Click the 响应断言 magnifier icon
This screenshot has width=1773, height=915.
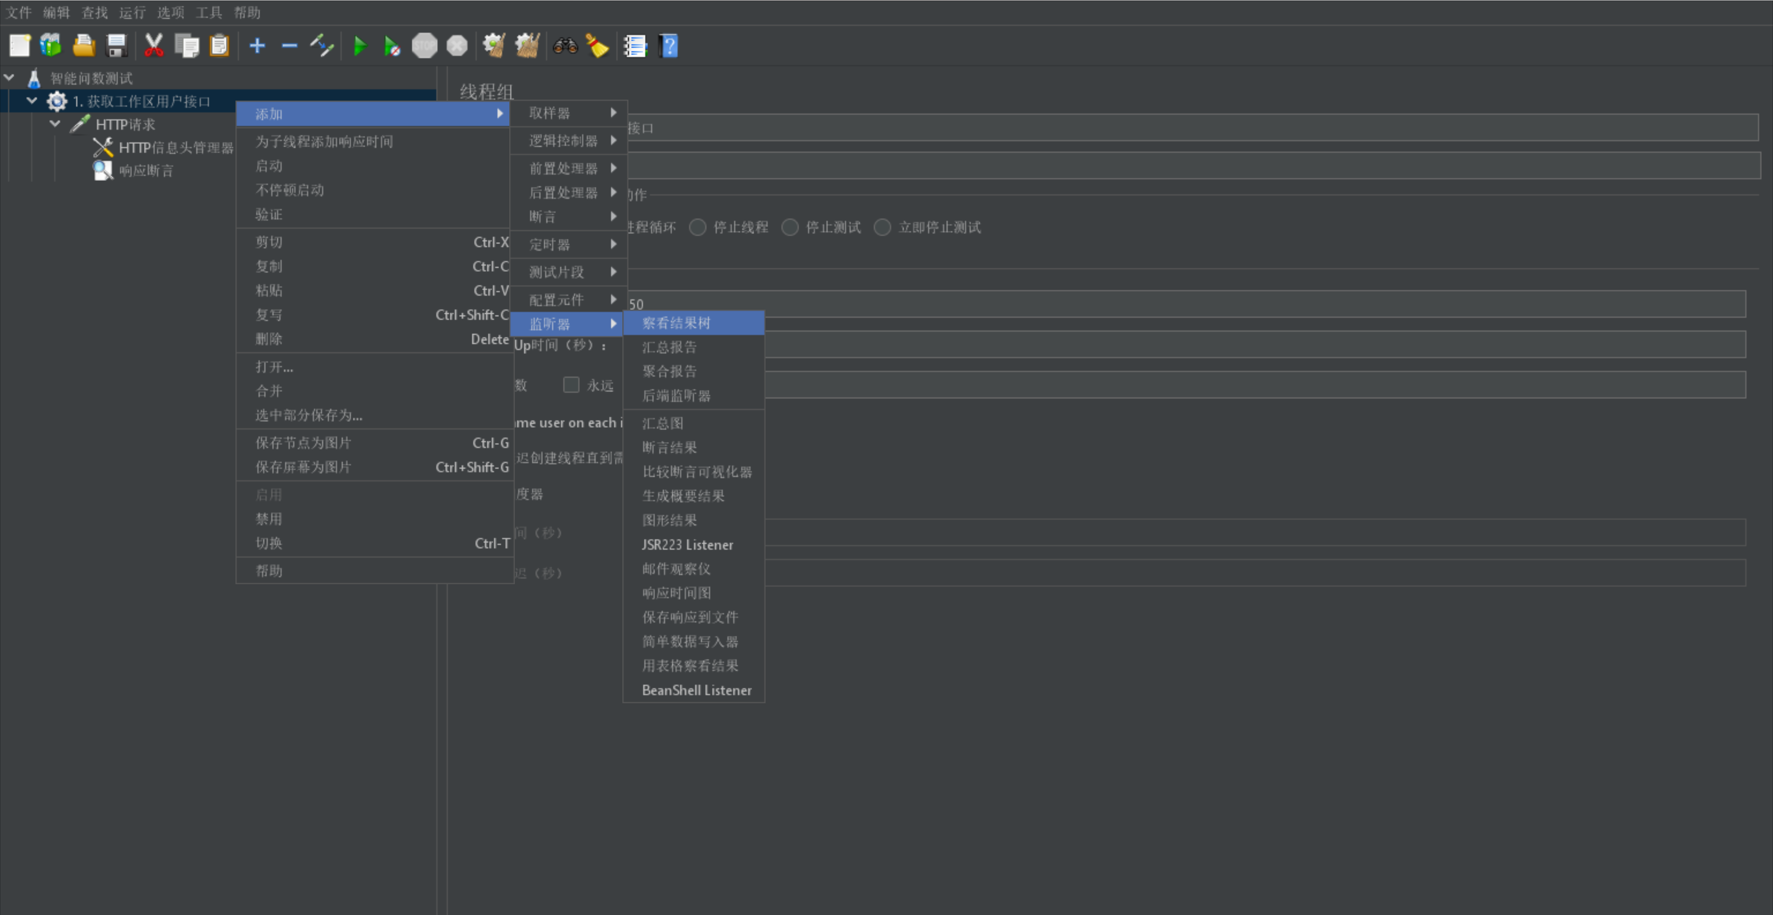coord(103,170)
